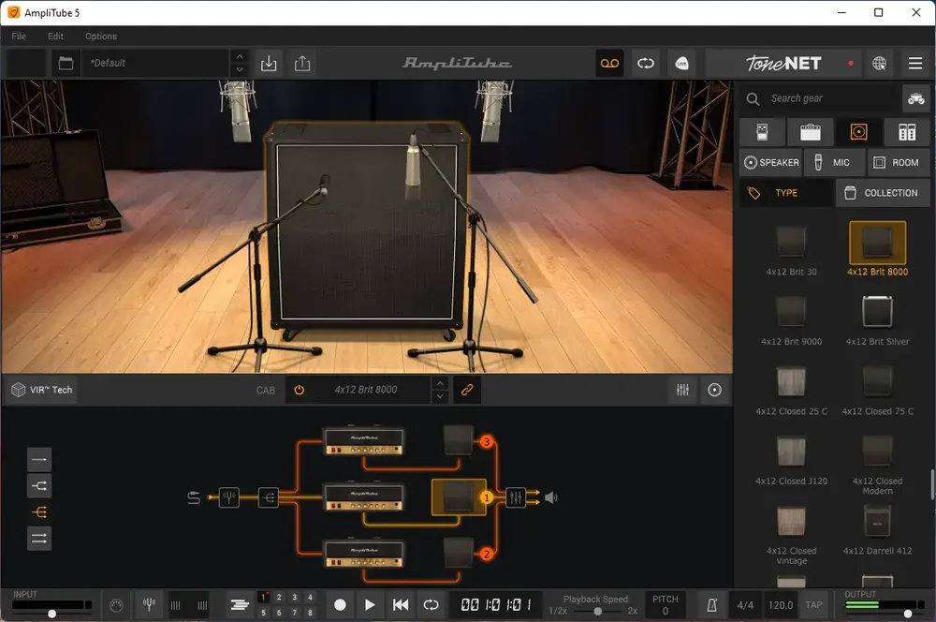
Task: Toggle the cab link chain icon
Action: click(467, 391)
